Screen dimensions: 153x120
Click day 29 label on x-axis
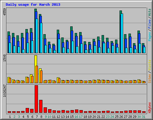tap(134, 117)
